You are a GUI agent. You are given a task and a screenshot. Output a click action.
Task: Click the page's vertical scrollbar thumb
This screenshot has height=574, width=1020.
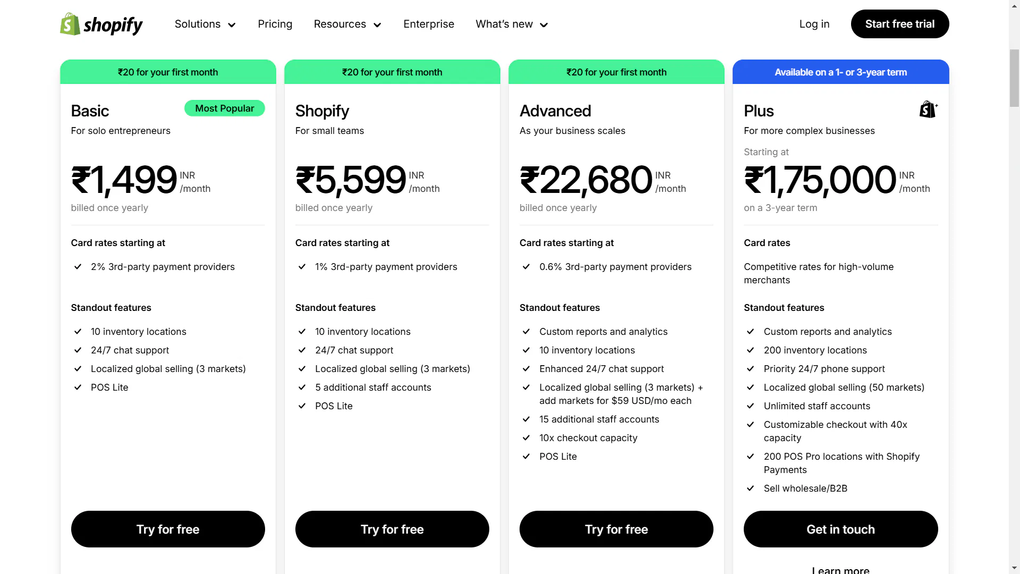1014,78
